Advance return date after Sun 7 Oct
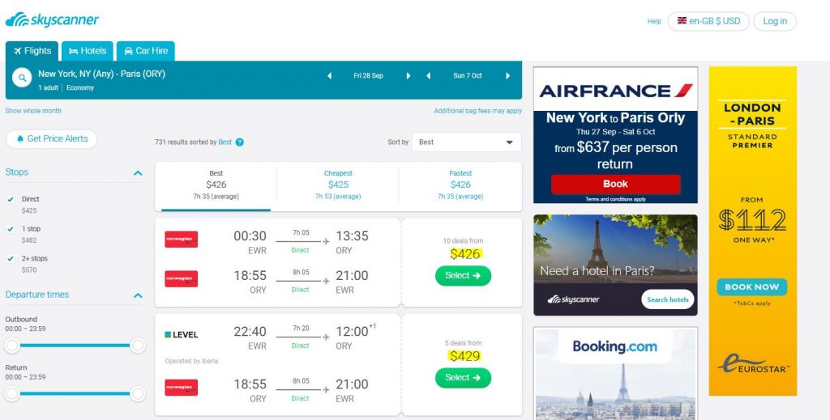The width and height of the screenshot is (830, 420). click(507, 76)
